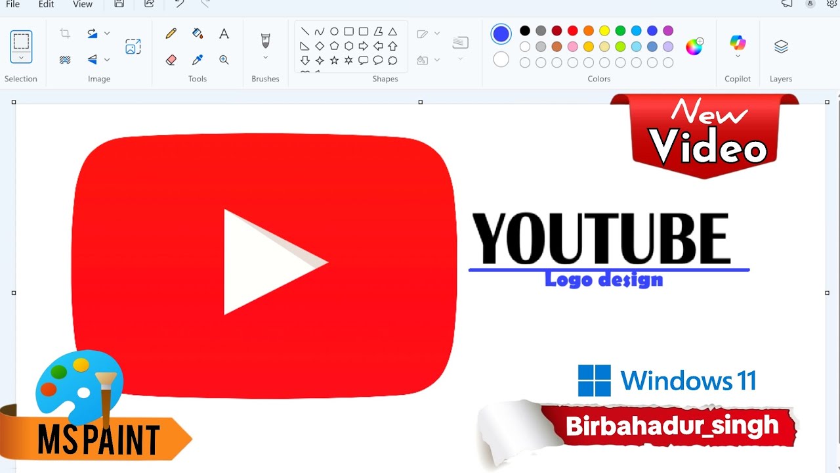The height and width of the screenshot is (473, 840).
Task: Choose the Right arrow shape
Action: coord(364,46)
